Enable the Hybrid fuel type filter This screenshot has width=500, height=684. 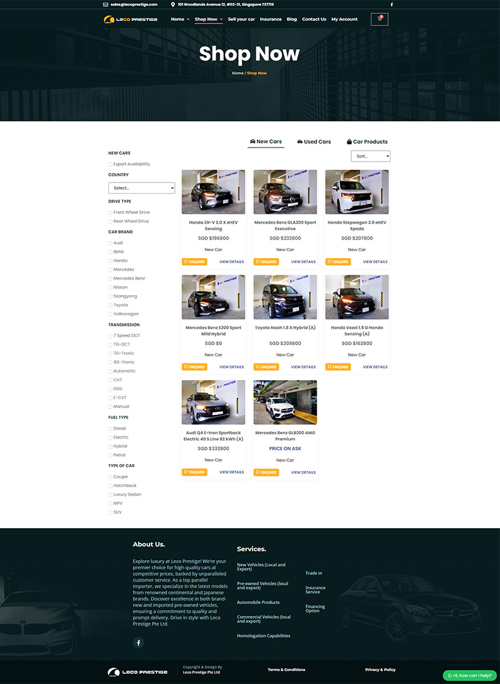pyautogui.click(x=111, y=447)
